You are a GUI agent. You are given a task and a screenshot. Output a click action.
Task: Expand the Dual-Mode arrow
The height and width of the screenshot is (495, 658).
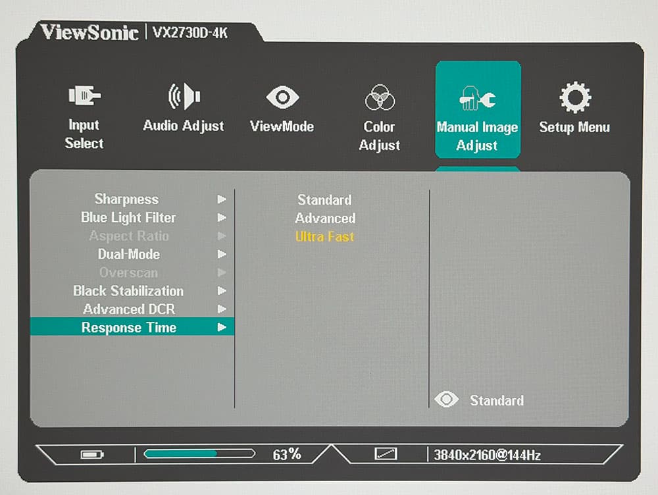point(222,254)
